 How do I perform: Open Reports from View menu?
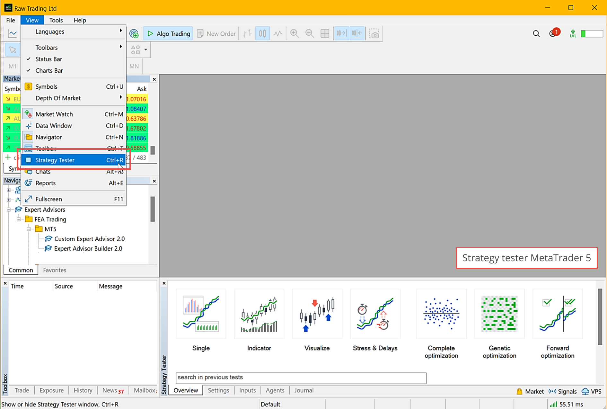click(74, 183)
